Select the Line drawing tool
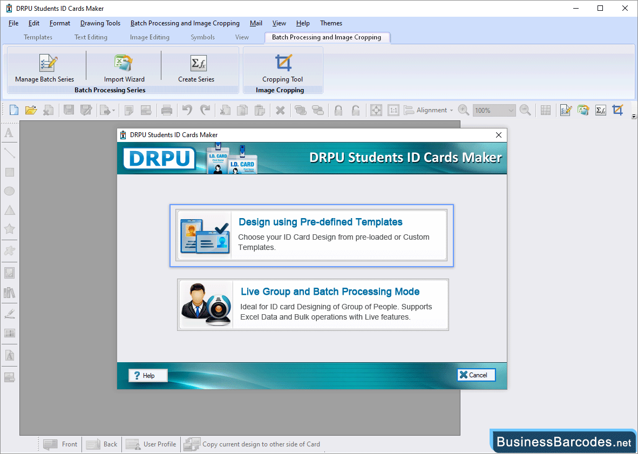Image resolution: width=638 pixels, height=454 pixels. (x=9, y=153)
